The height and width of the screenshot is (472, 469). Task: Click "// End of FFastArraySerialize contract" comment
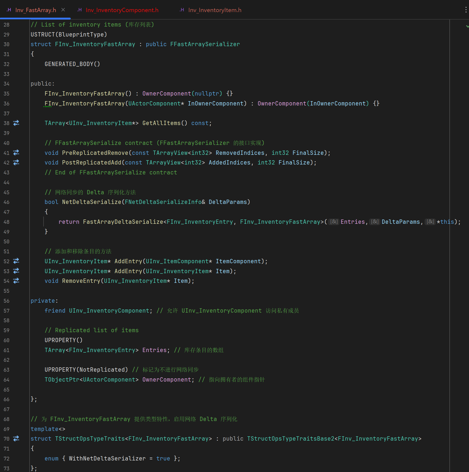click(x=111, y=173)
